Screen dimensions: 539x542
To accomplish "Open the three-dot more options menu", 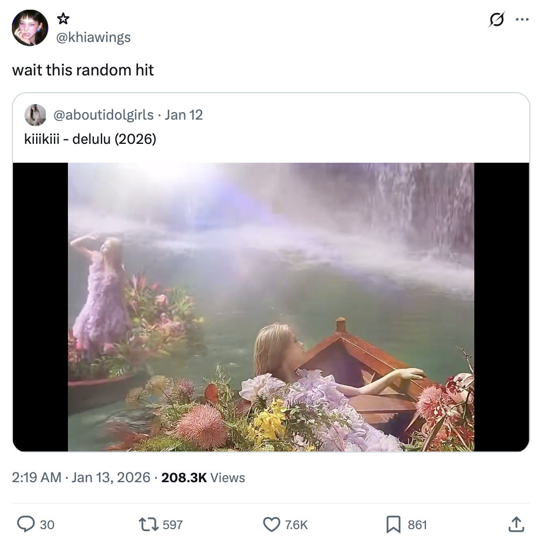I will [522, 20].
